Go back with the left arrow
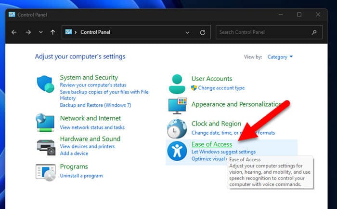The height and width of the screenshot is (209, 337). pos(14,32)
